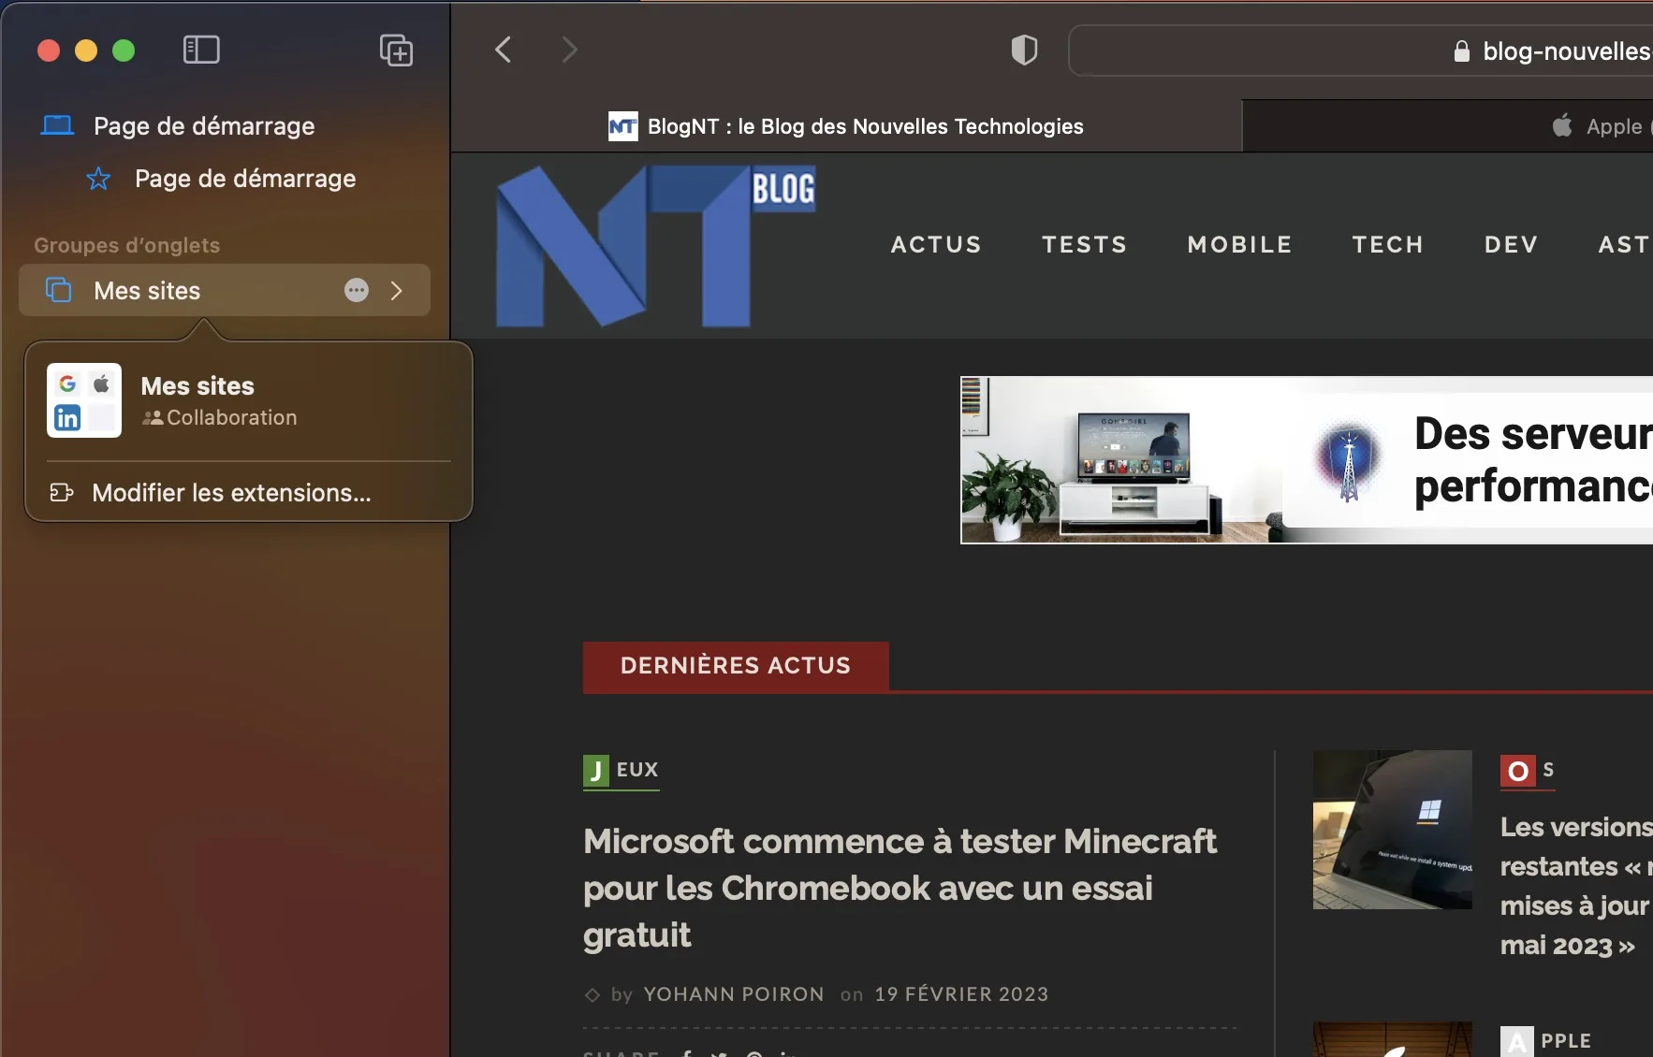
Task: Open the Windows laptop article thumbnail
Action: [1392, 829]
